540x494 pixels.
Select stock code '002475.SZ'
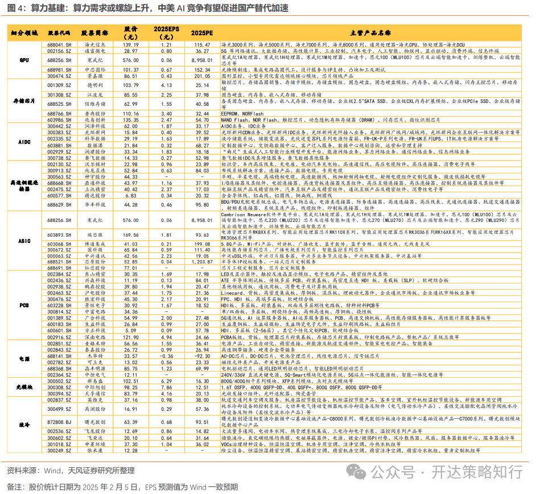[x=59, y=190]
